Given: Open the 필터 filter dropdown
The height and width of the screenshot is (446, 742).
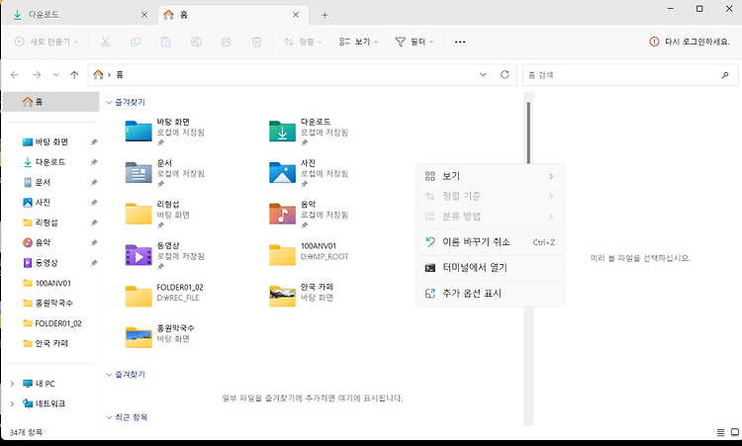Looking at the screenshot, I should coord(415,42).
